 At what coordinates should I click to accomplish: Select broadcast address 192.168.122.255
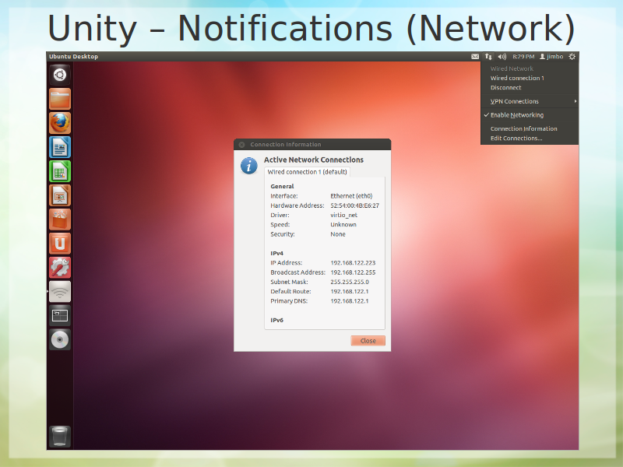point(353,272)
